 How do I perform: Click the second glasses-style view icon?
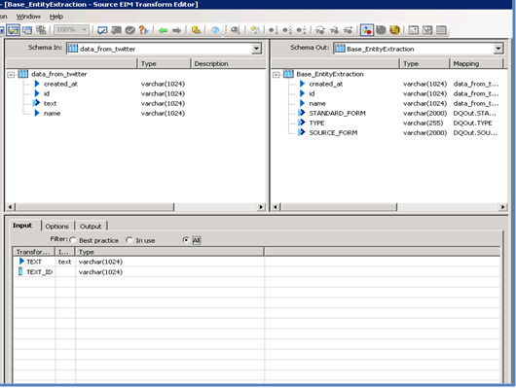pos(334,30)
